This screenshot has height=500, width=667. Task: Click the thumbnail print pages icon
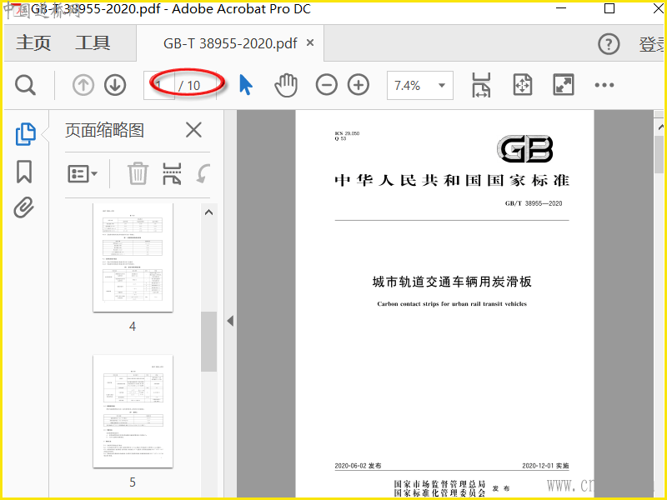coord(172,173)
